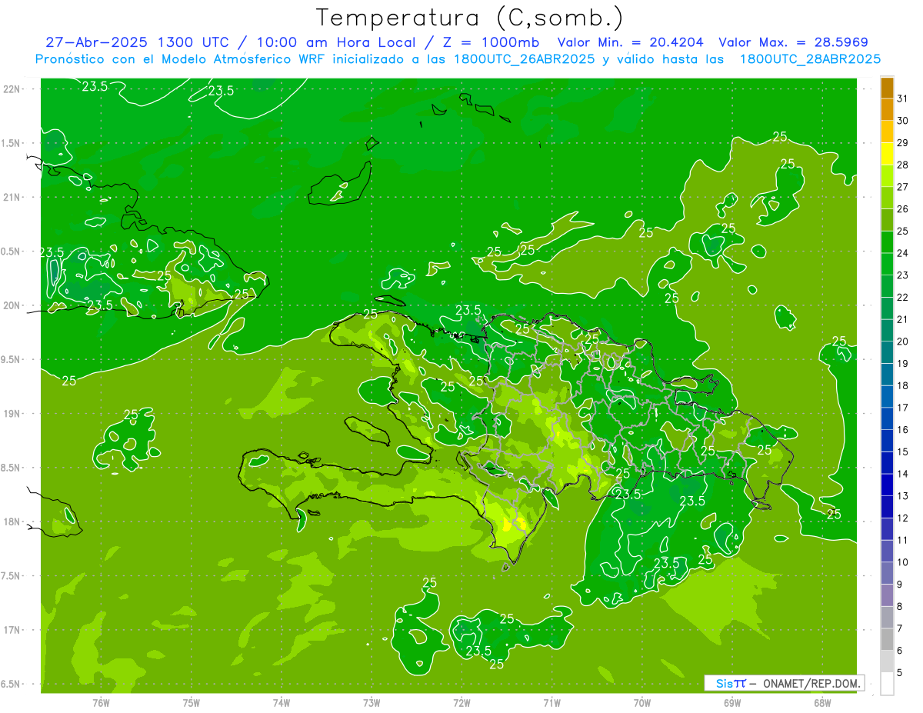
Task: Click the yellow colorbar swatch between 28 and 29
Action: (x=887, y=154)
